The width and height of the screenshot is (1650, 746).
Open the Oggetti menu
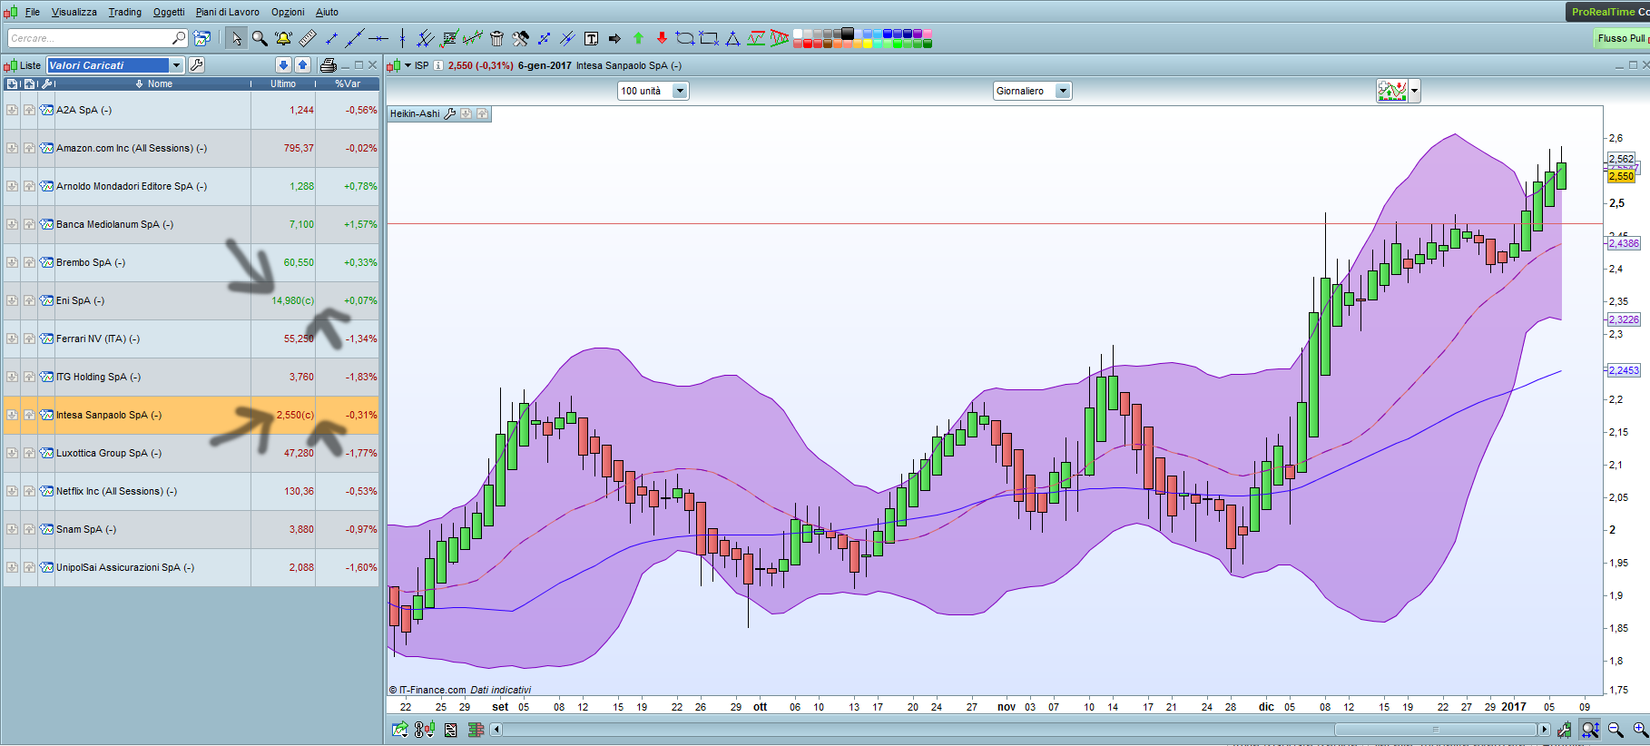(x=169, y=12)
